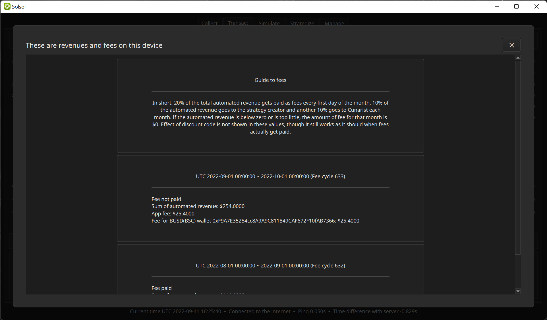Screen dimensions: 547x320
Task: Click the Fee cycle 633 heading
Action: [270, 176]
